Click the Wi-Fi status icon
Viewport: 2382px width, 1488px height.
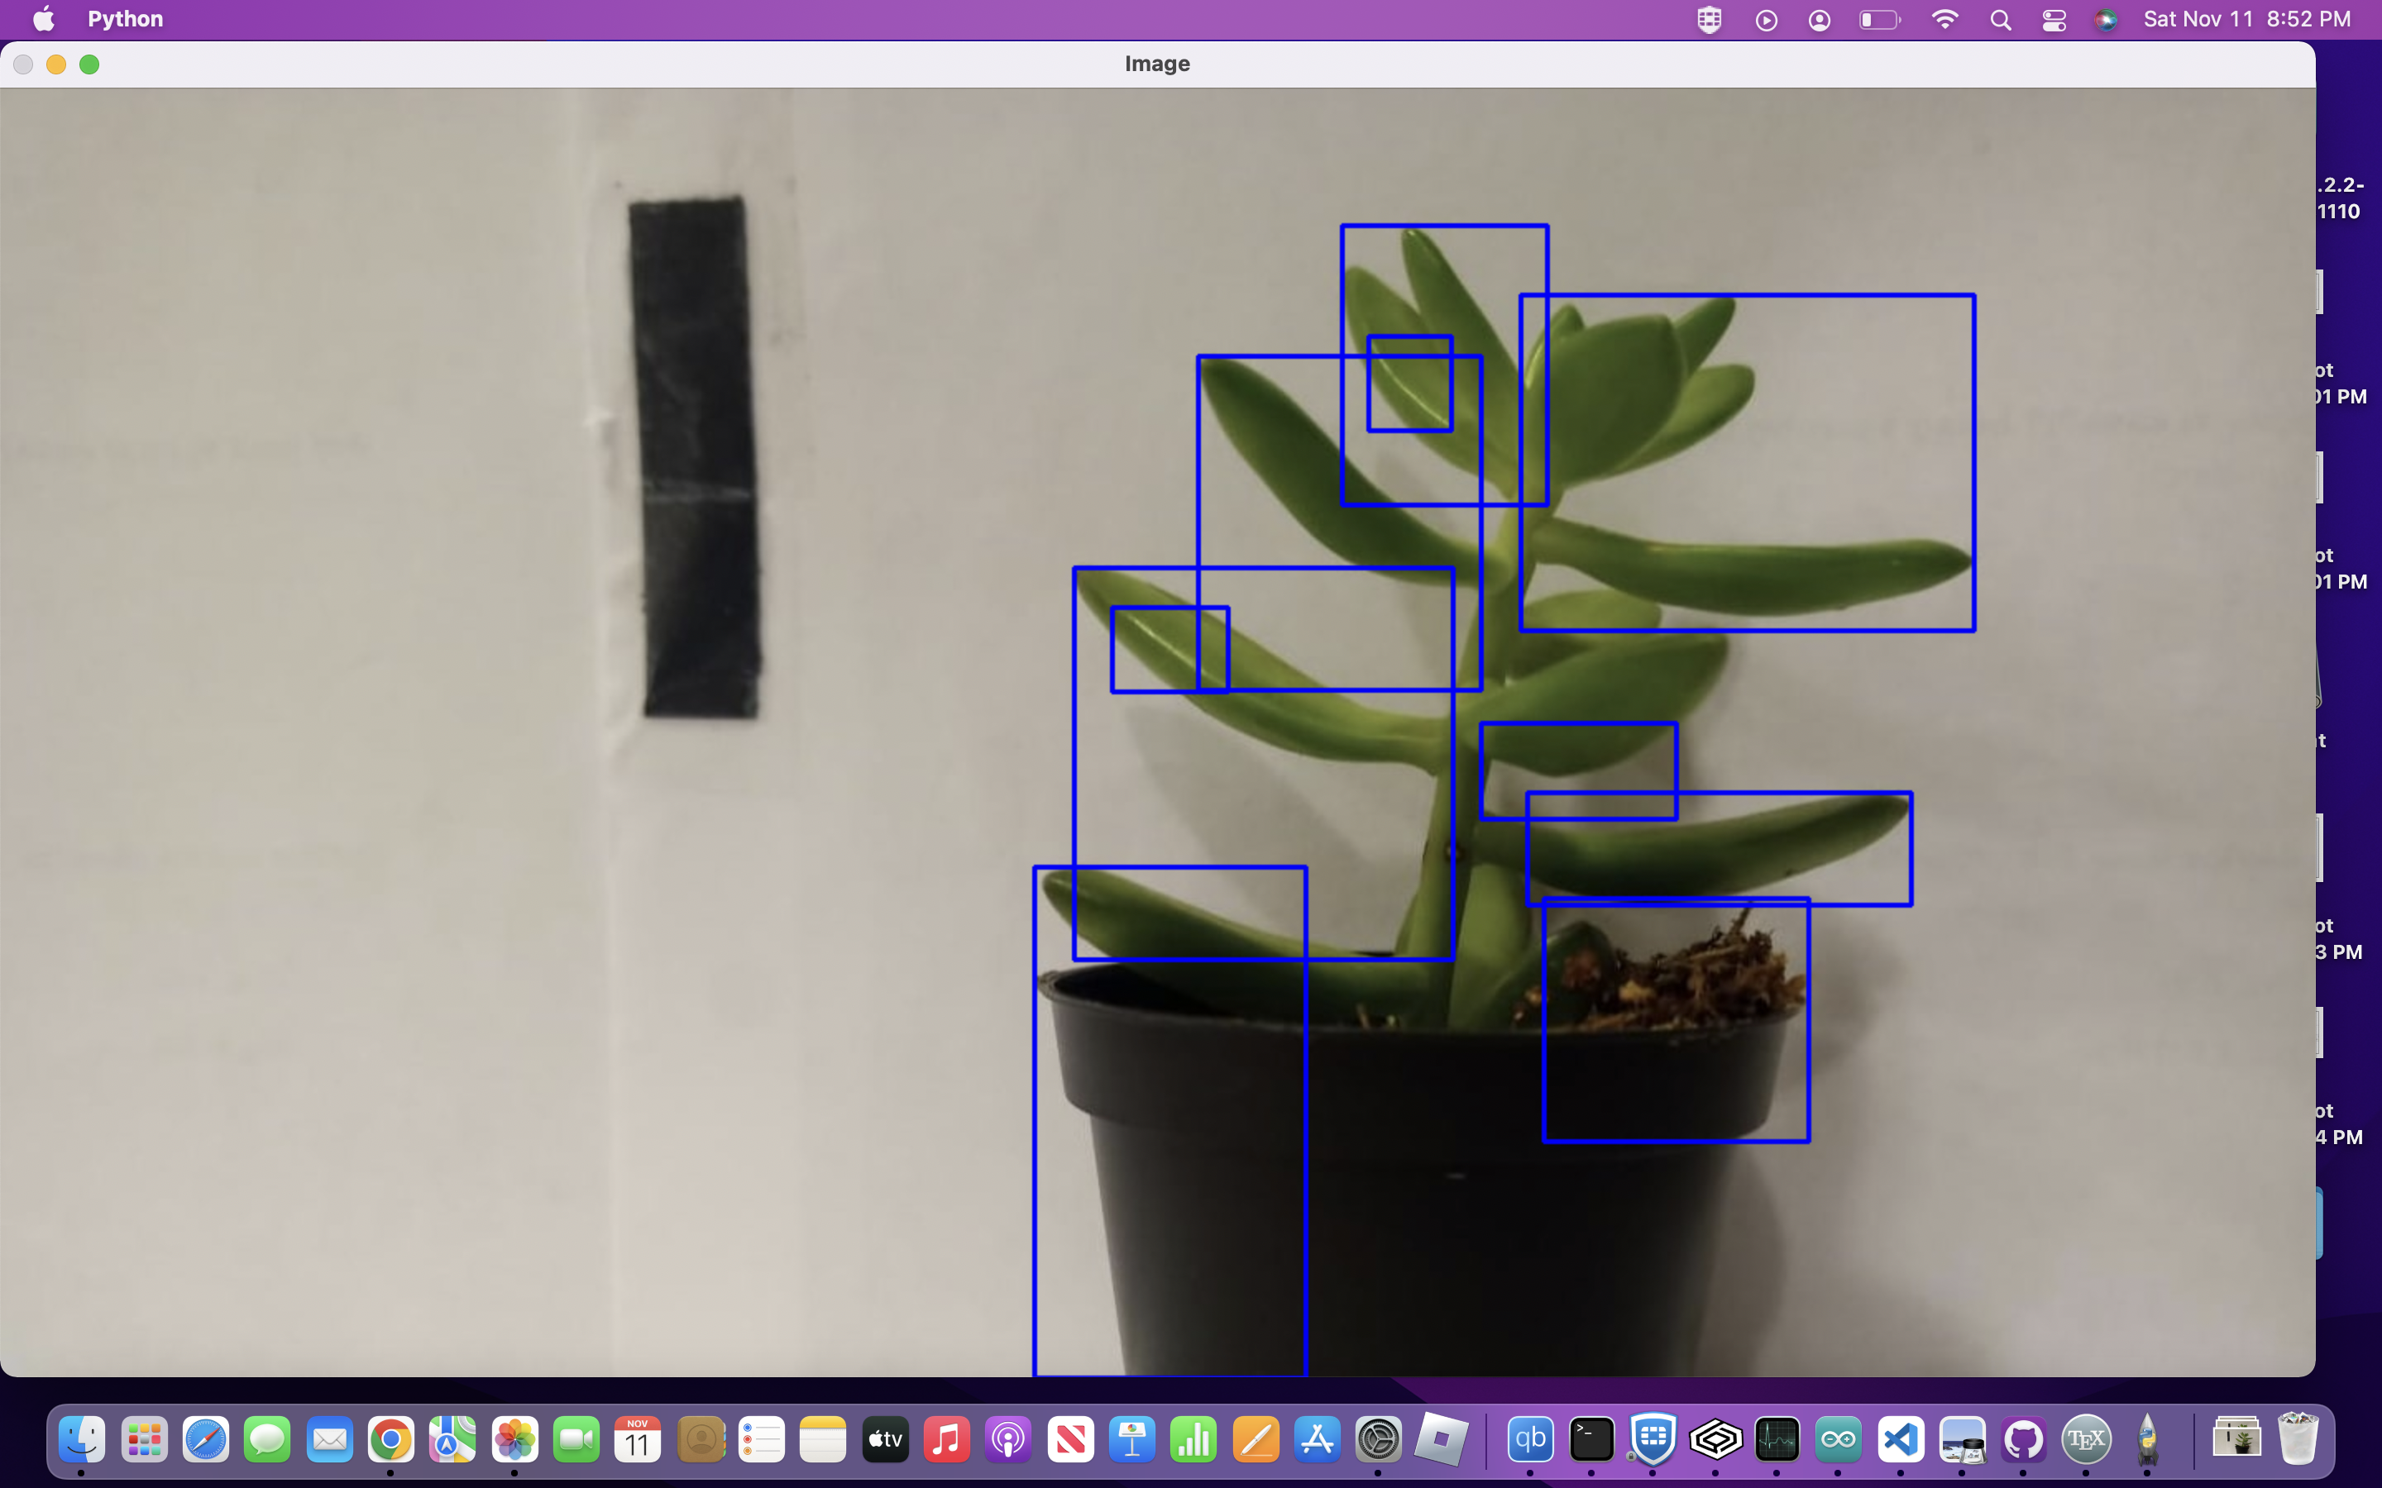(1944, 20)
